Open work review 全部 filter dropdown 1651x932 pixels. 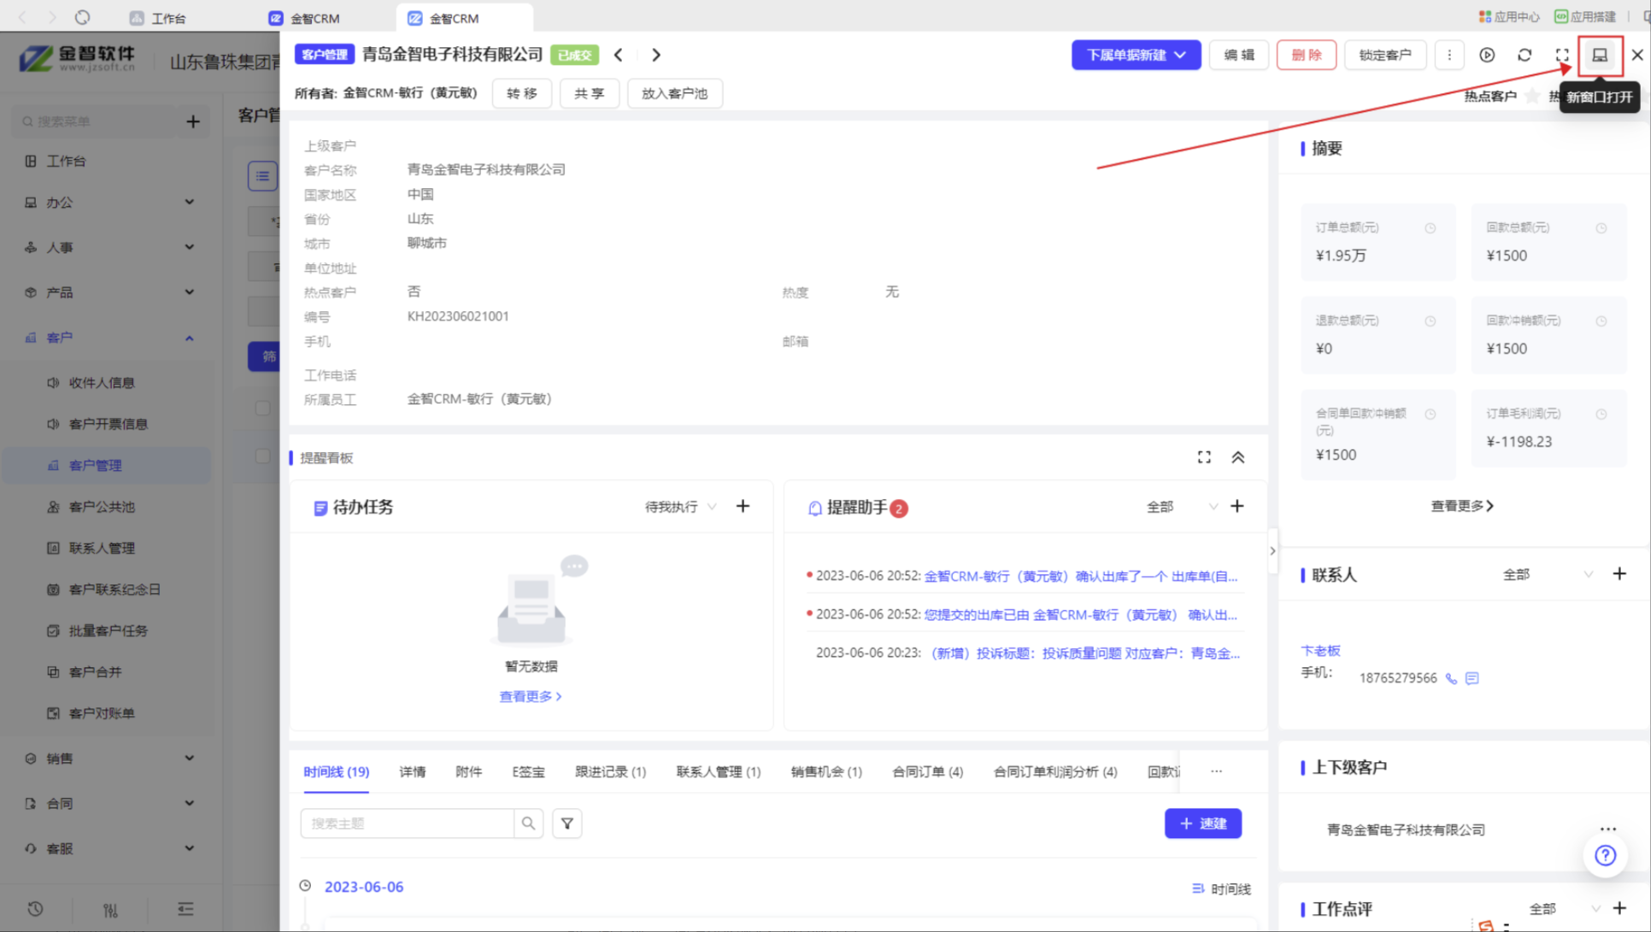(x=1564, y=909)
